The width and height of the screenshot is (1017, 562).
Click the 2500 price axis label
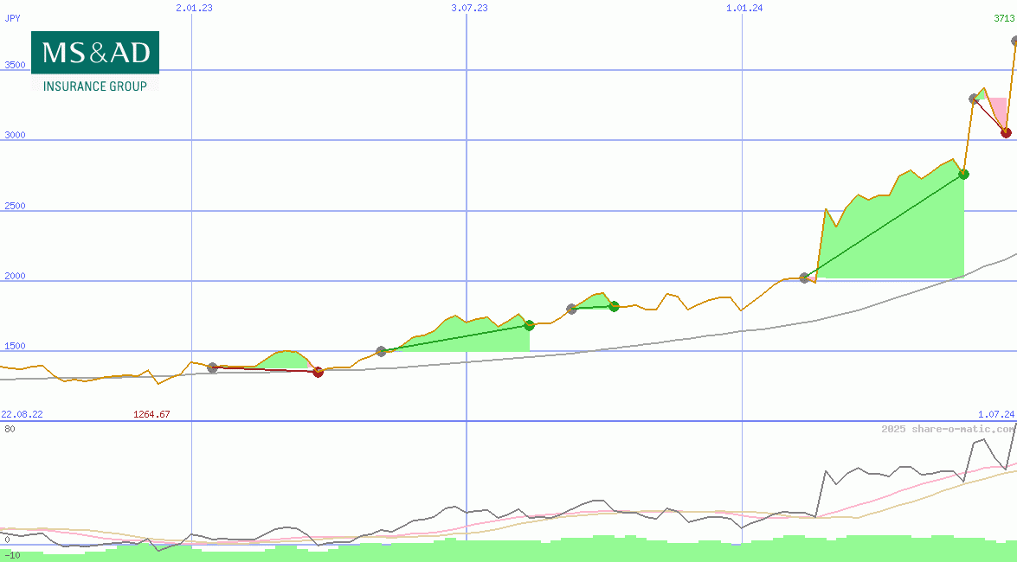click(x=15, y=206)
